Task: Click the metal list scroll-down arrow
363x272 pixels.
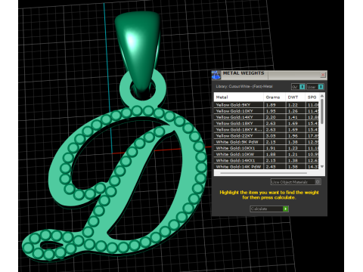Action: (x=322, y=167)
